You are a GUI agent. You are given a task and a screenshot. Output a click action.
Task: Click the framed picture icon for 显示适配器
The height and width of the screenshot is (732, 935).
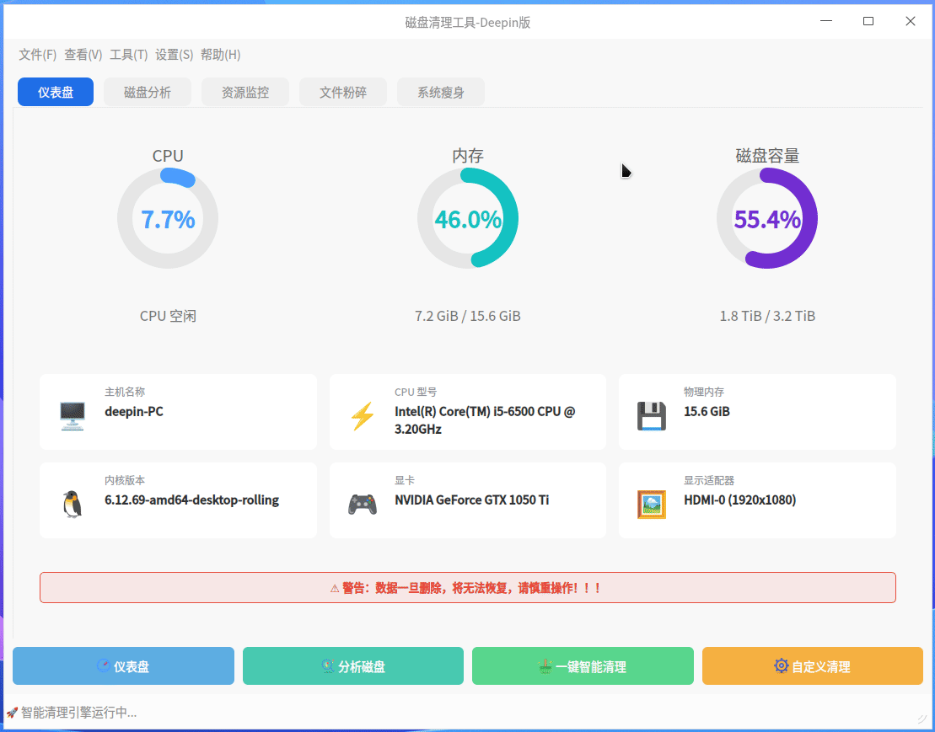pos(651,504)
